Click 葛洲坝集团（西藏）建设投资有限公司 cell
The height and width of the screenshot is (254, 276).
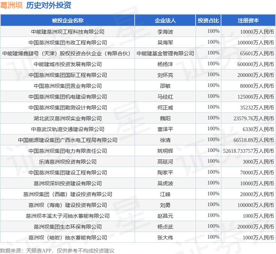pyautogui.click(x=68, y=194)
